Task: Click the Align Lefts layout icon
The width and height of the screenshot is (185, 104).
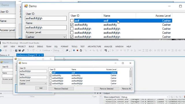Action: coord(117,51)
